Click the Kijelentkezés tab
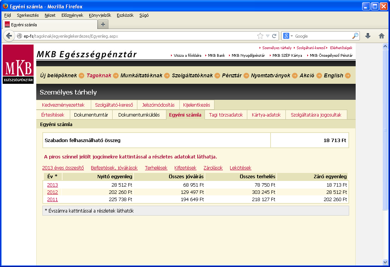Screen dimensions: 390x267 (x=197, y=105)
